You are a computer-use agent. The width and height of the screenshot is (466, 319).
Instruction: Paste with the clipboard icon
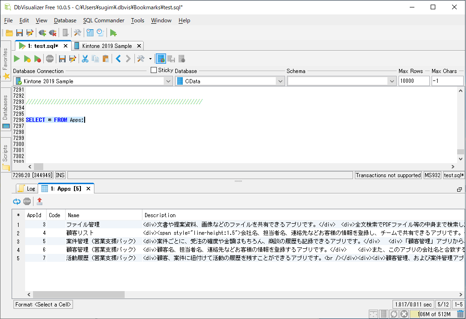(x=106, y=59)
